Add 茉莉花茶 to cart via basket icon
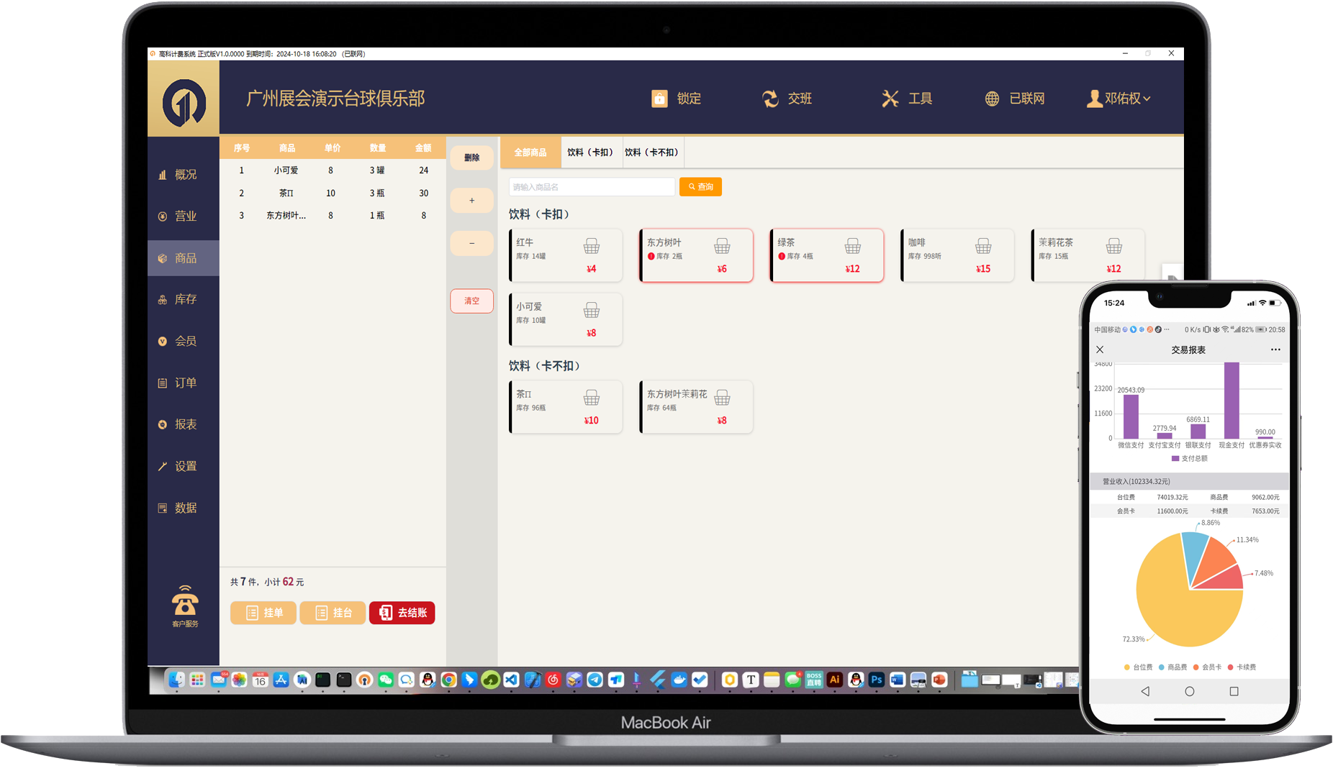 [x=1114, y=247]
